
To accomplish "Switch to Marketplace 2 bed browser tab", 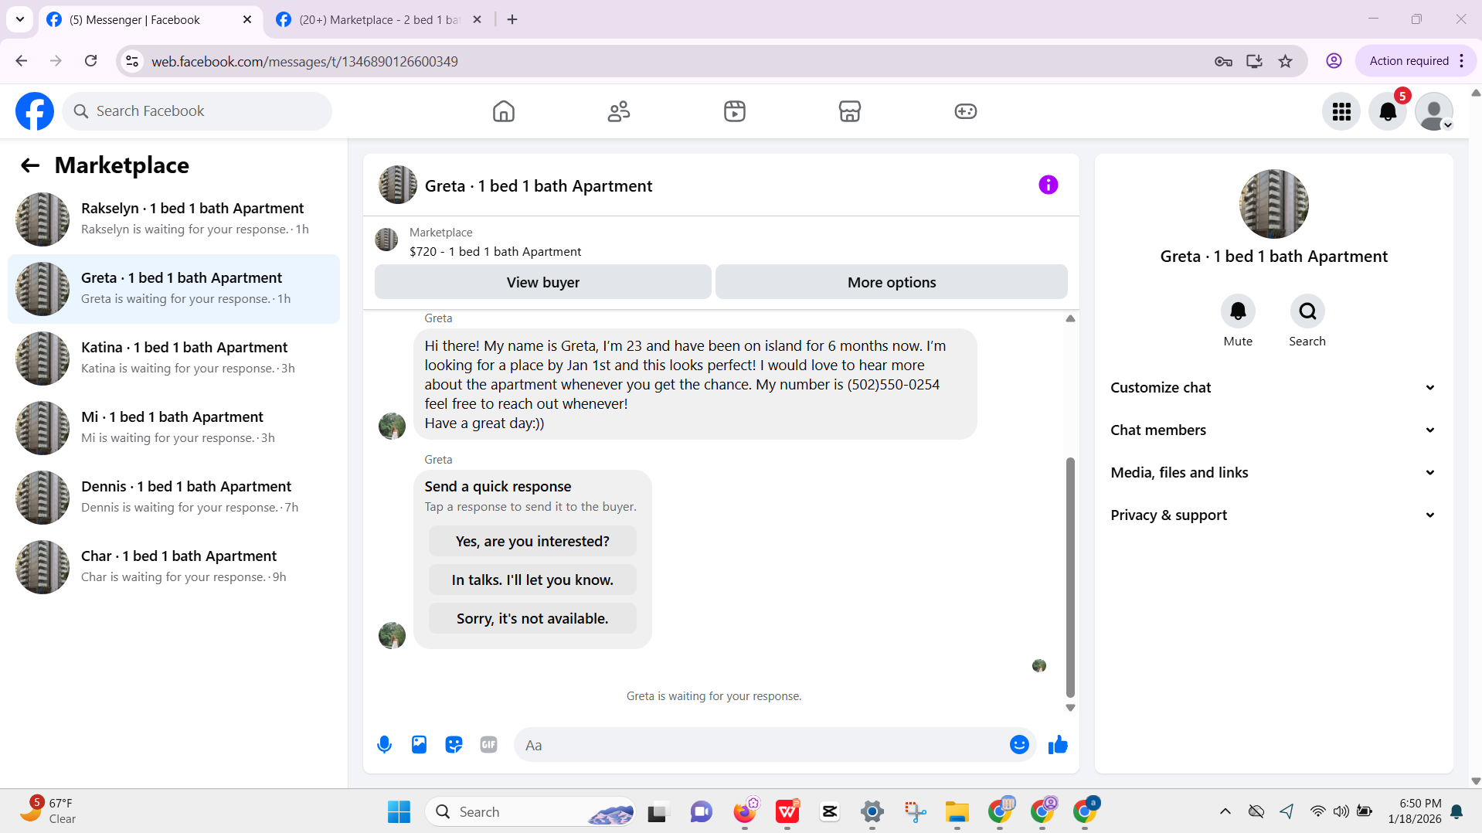I will 379,20.
